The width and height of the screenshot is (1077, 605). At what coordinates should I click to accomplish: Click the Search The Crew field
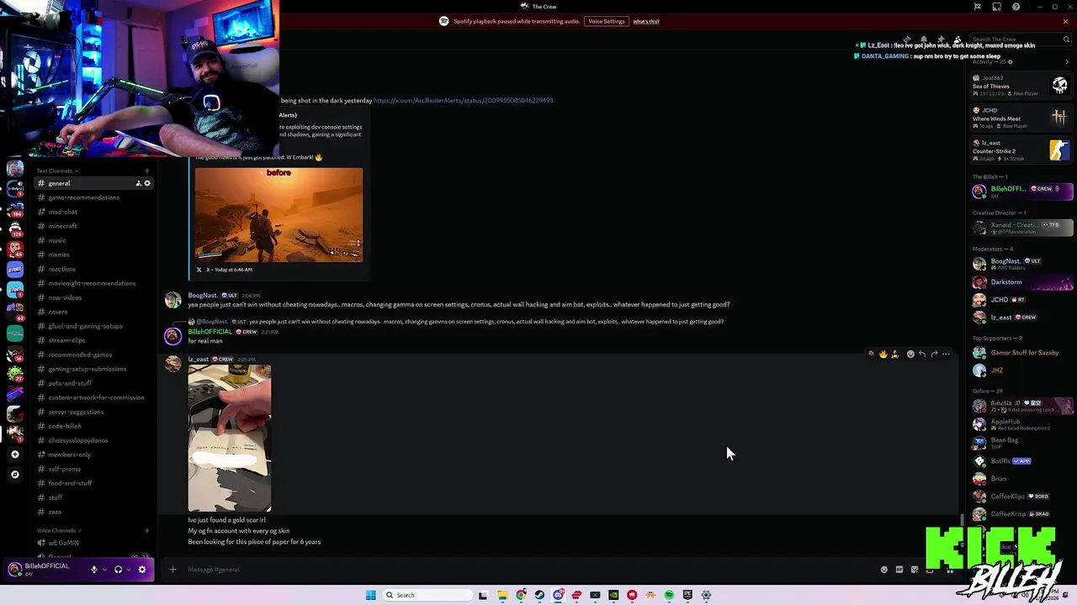(1020, 39)
